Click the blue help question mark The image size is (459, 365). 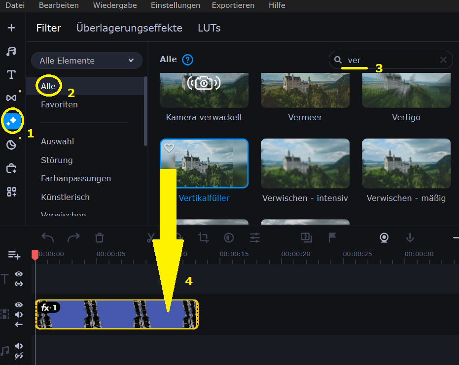pyautogui.click(x=187, y=60)
